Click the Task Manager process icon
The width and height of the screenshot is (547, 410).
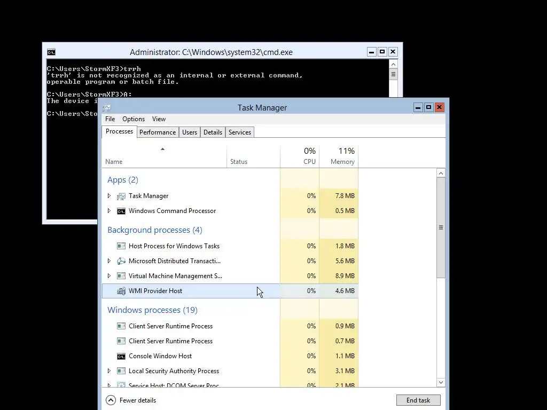click(x=121, y=196)
